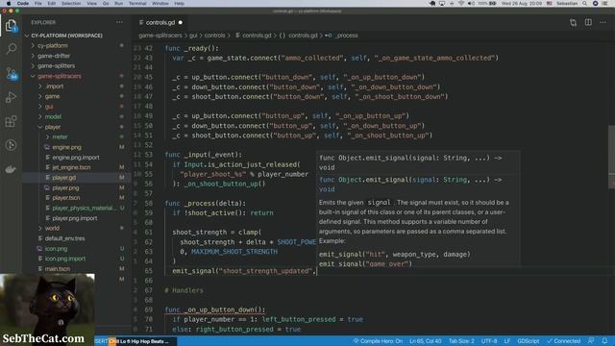
Task: Change LF end of line sequence
Action: 507,341
